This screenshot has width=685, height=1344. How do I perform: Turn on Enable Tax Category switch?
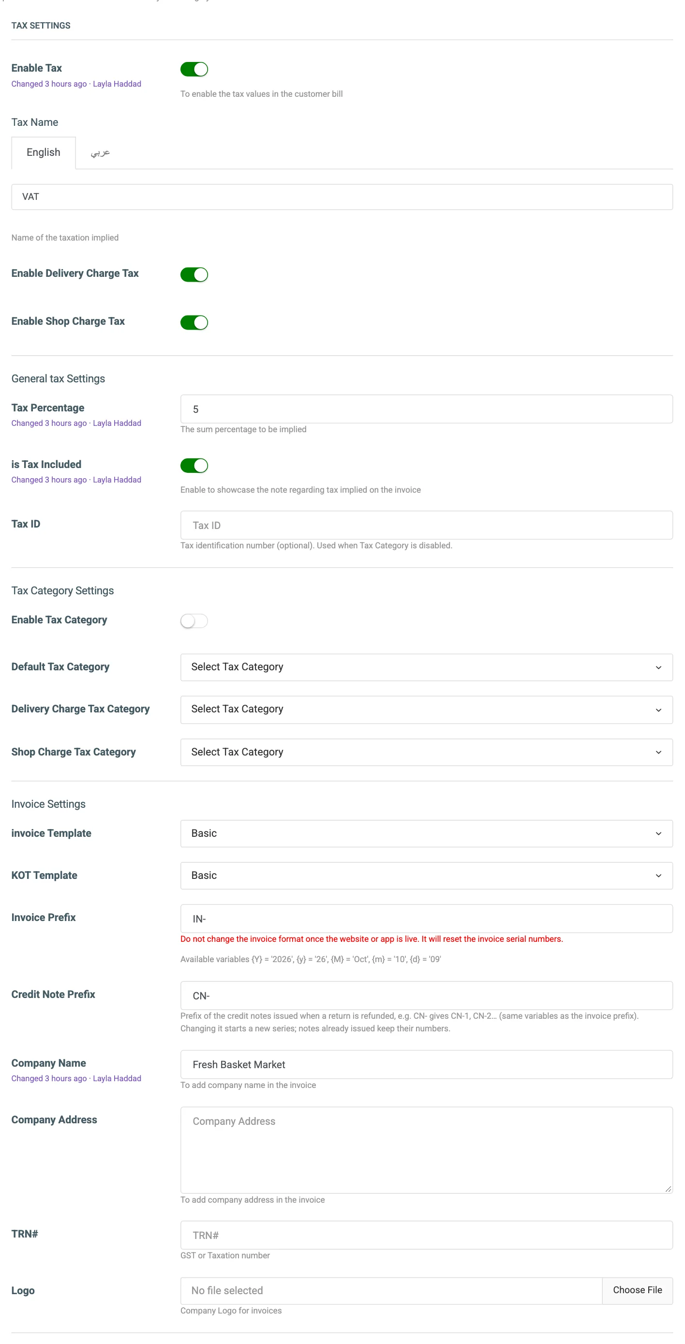click(194, 621)
